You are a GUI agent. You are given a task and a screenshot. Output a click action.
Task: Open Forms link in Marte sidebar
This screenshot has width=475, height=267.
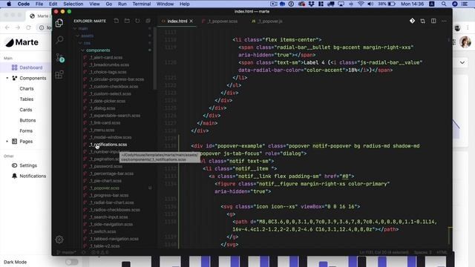26,131
